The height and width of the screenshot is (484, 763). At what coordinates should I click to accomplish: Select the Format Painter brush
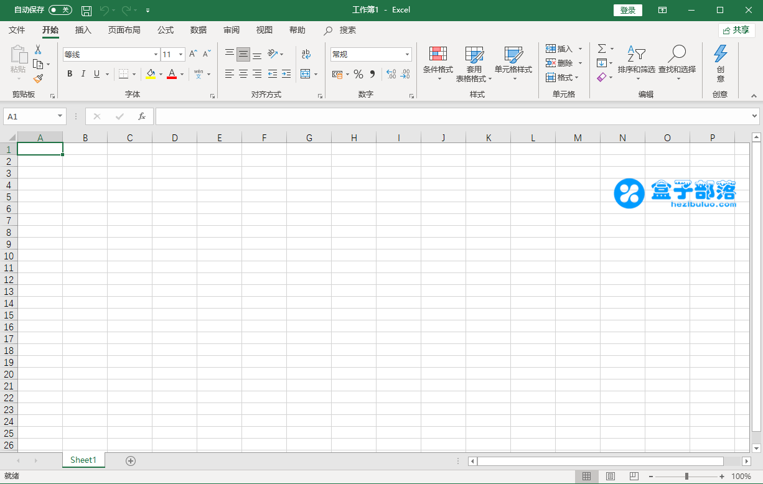[38, 78]
